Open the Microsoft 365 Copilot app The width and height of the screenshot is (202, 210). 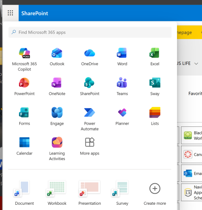click(25, 59)
